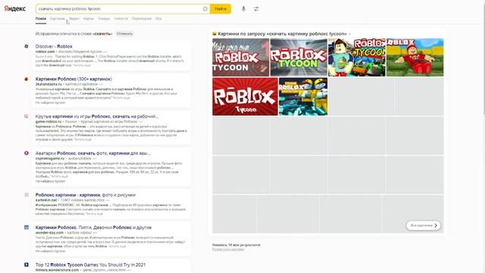Switch to the Карты tab
Viewport: 485px width, 273px height.
tap(89, 18)
